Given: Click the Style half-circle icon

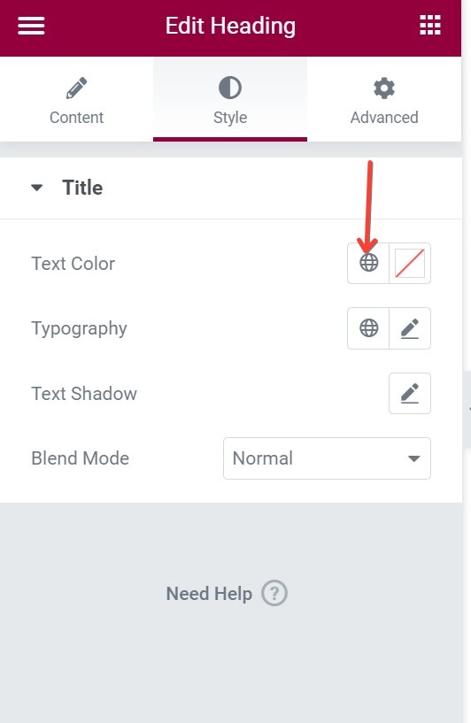Looking at the screenshot, I should 229,88.
